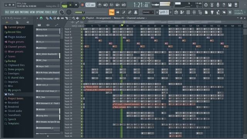Click the floppy disk save icon

pos(230,5)
